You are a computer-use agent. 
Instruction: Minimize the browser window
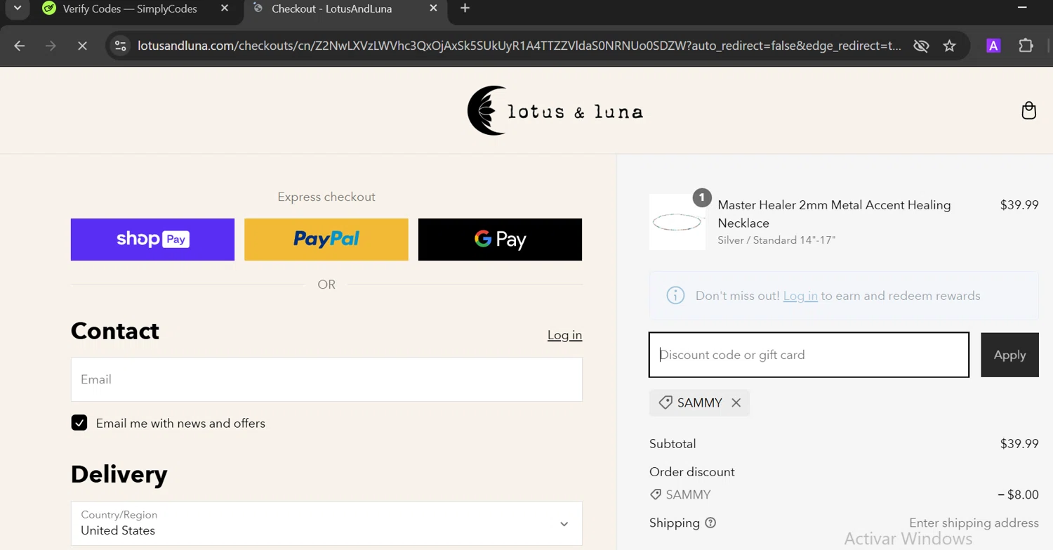[1022, 8]
